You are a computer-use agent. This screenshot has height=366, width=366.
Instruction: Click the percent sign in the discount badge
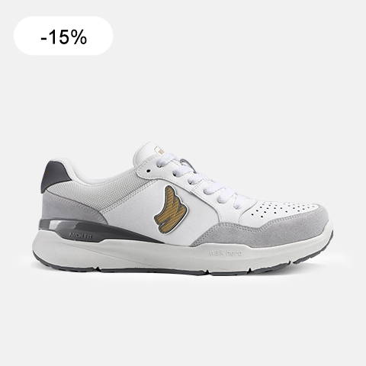(x=79, y=37)
